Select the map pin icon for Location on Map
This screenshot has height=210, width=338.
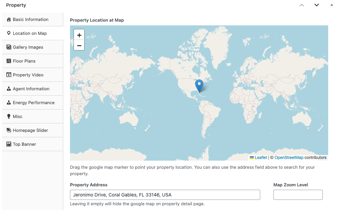(8, 33)
